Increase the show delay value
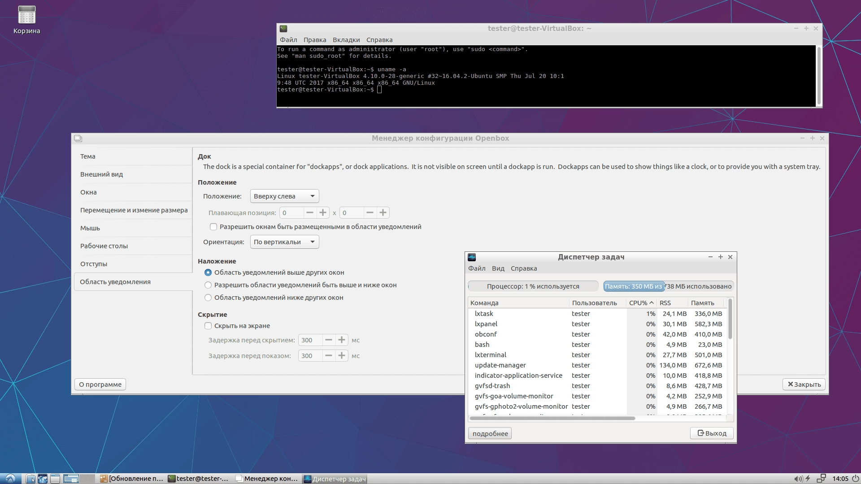Screen dimensions: 861x484 click(x=342, y=355)
